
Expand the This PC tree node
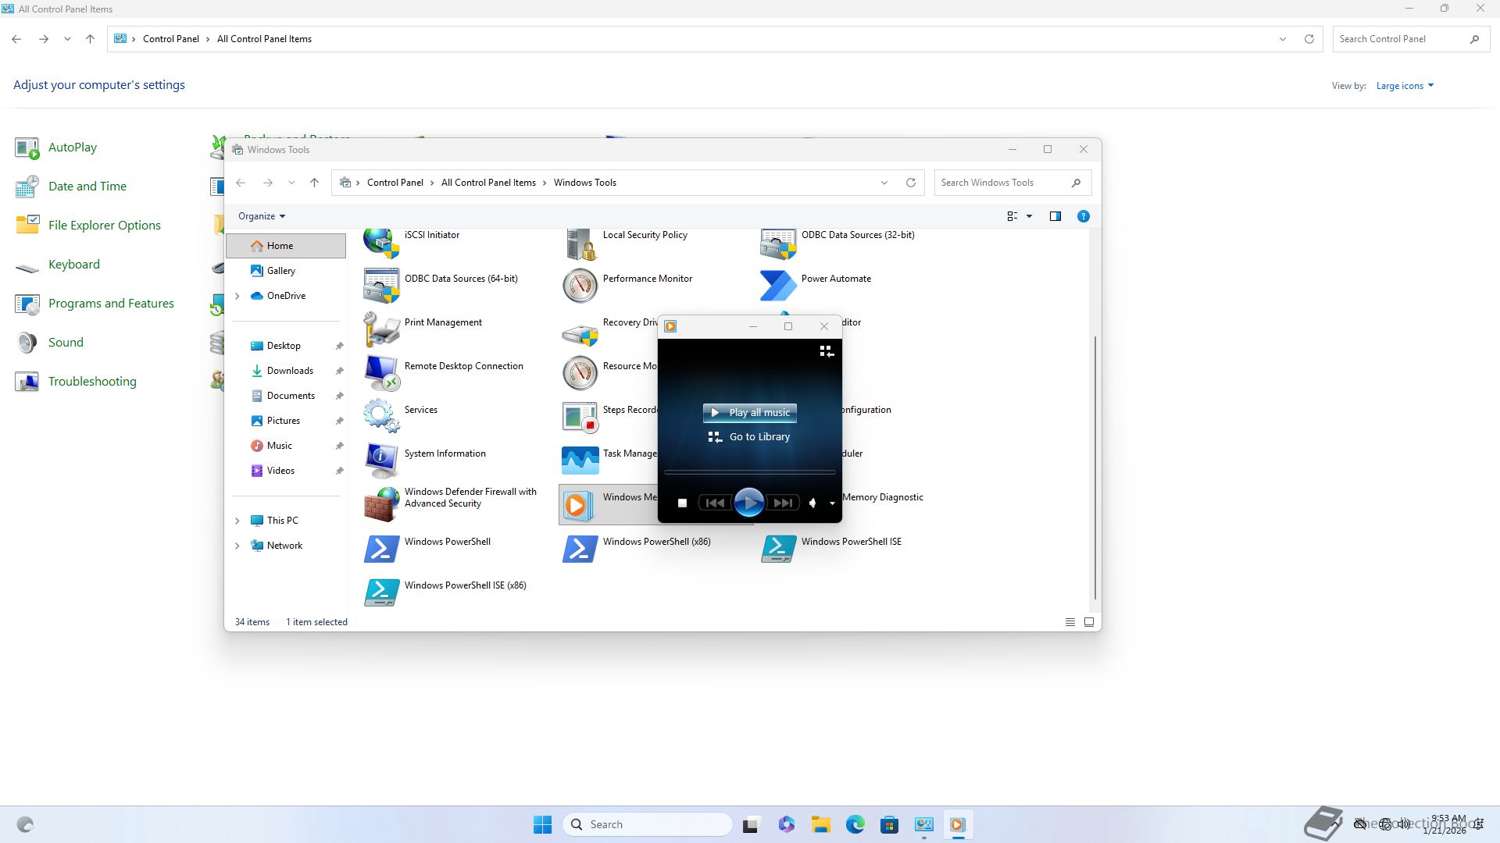[x=237, y=521]
